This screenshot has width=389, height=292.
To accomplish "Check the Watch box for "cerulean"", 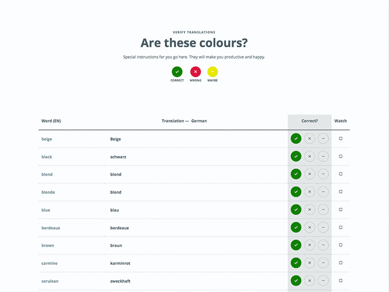I will click(x=341, y=280).
